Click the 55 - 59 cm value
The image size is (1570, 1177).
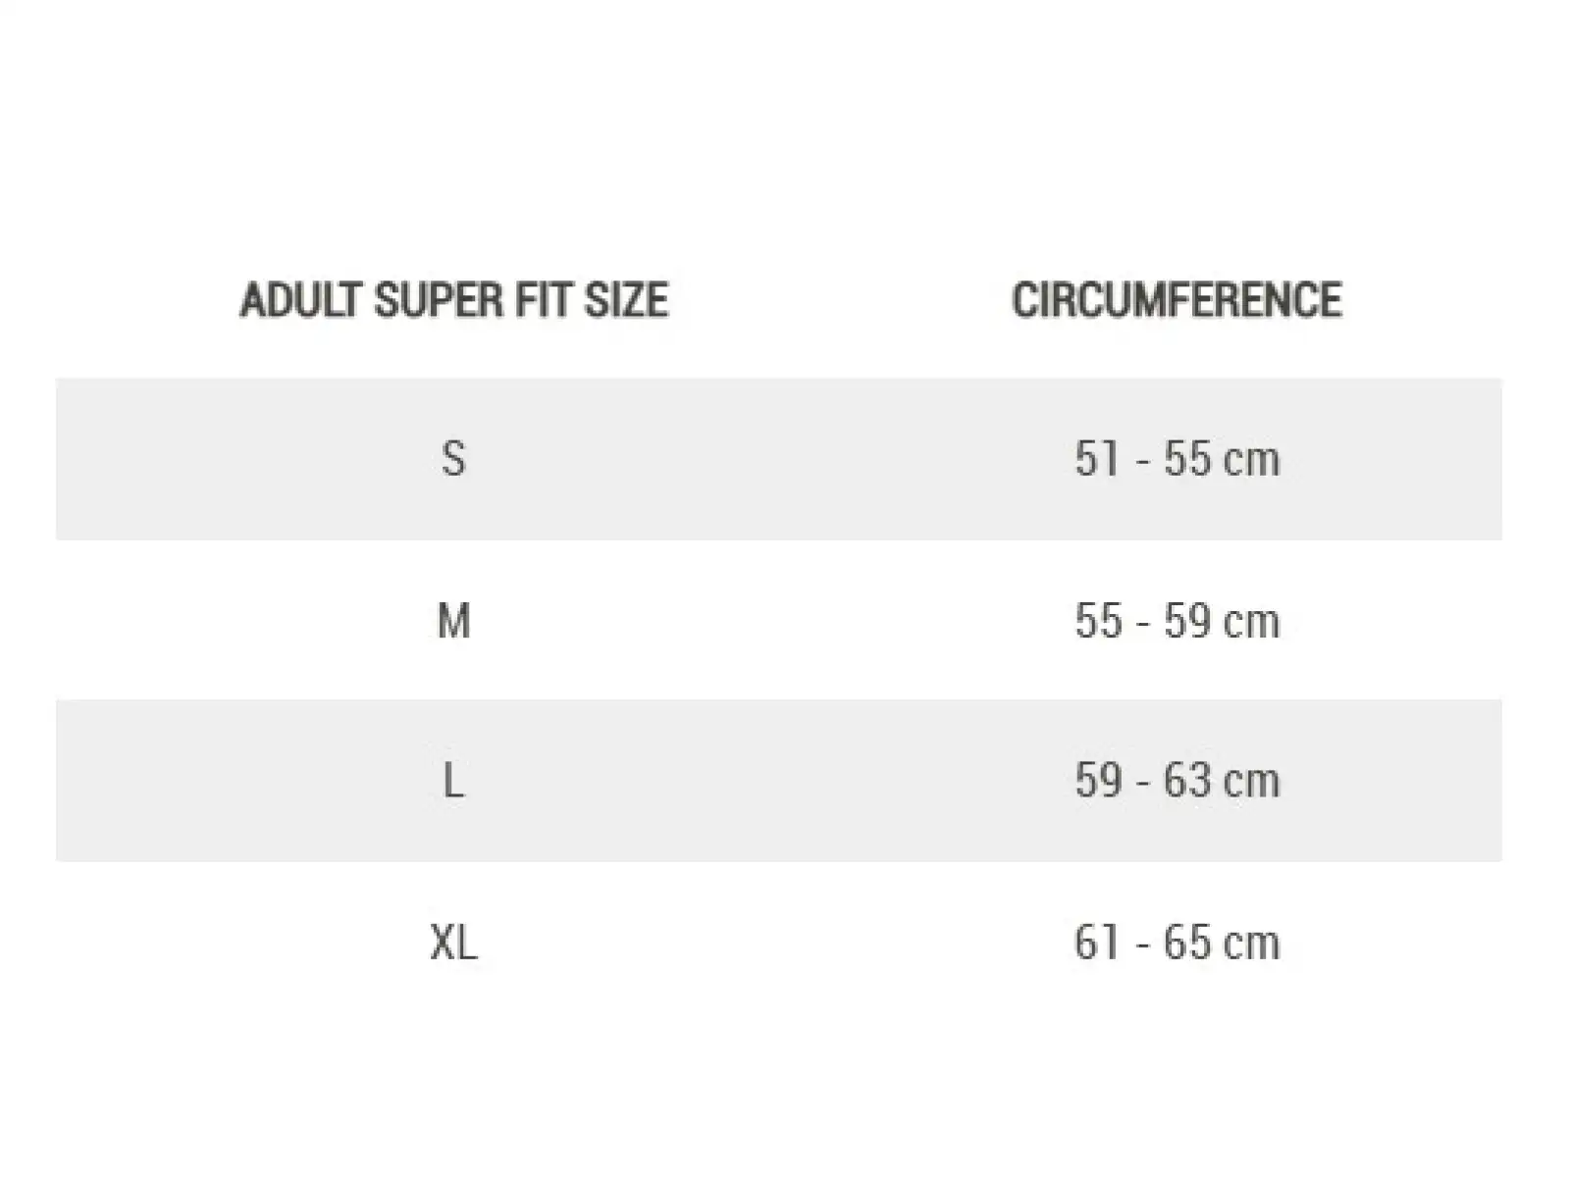1177,621
